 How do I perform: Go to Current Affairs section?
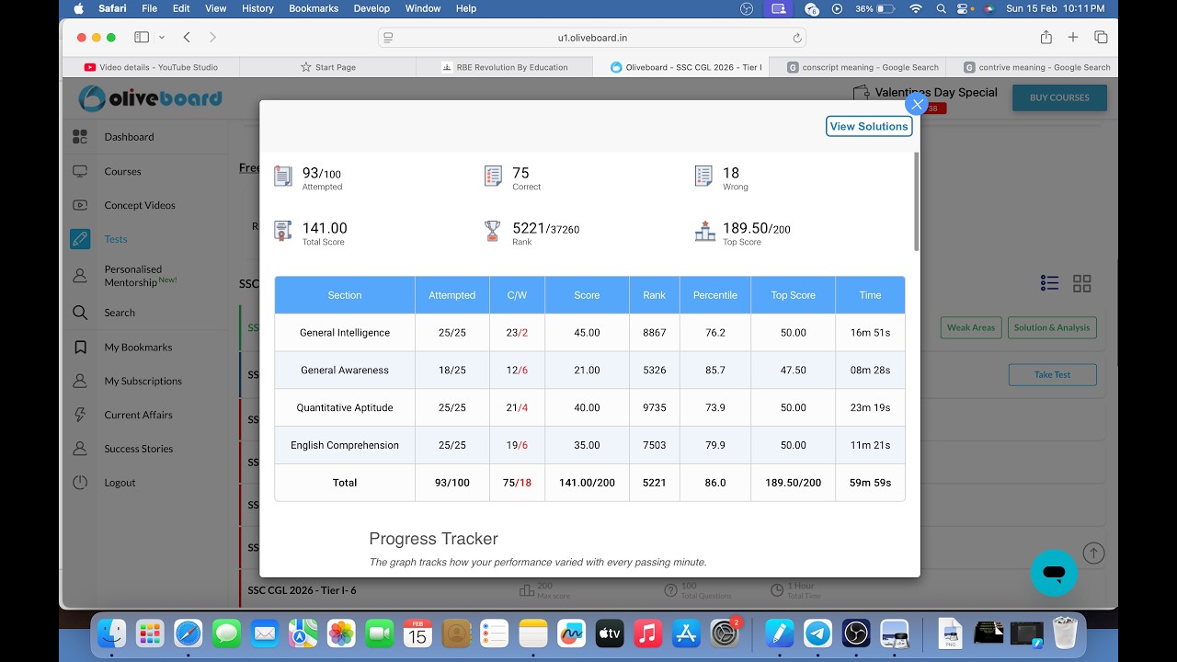pos(138,415)
